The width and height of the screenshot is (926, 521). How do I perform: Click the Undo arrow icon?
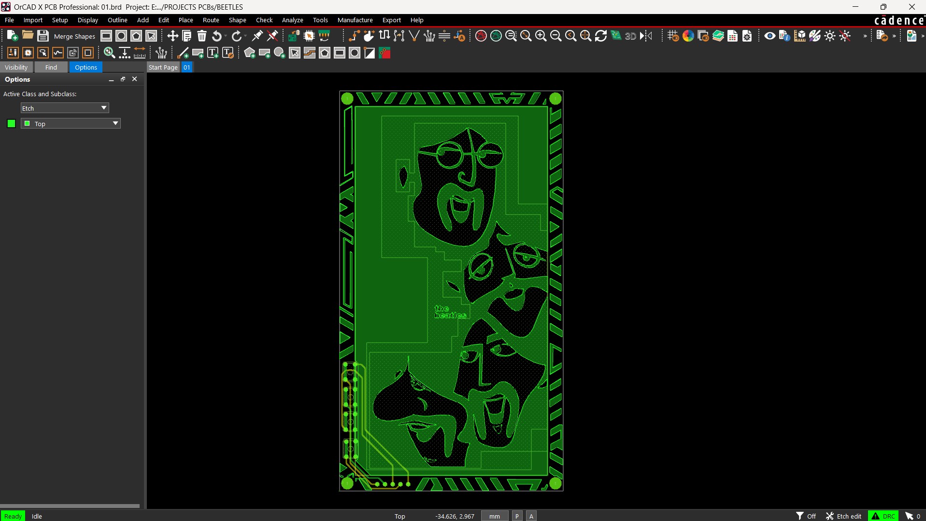[x=217, y=36]
